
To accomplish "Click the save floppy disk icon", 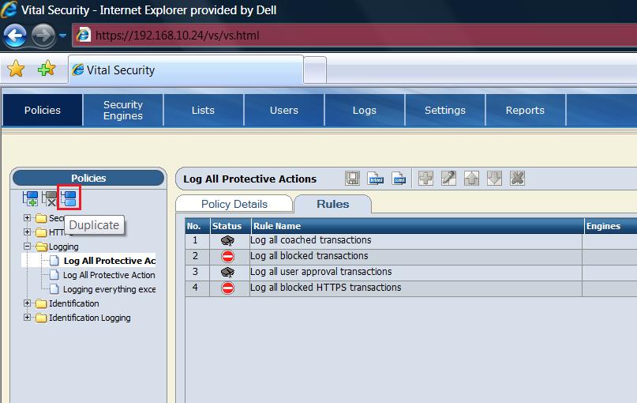I will click(x=353, y=179).
